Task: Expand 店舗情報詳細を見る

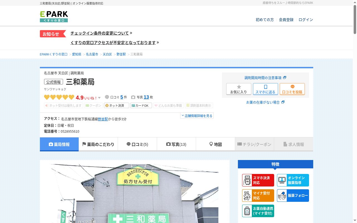Action: tap(197, 116)
